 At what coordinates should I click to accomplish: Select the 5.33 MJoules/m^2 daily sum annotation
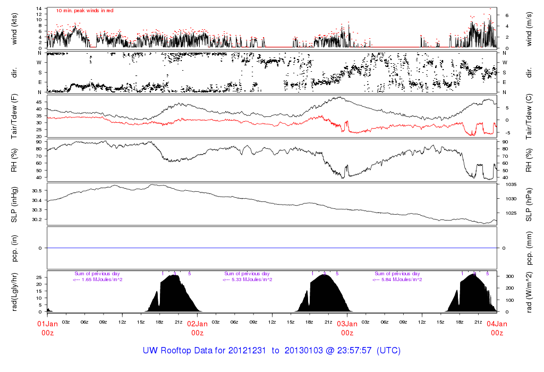(x=248, y=280)
